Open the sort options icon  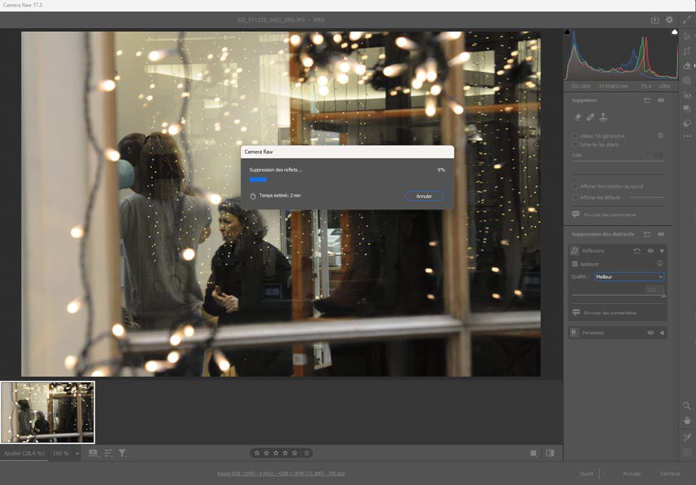pyautogui.click(x=108, y=453)
